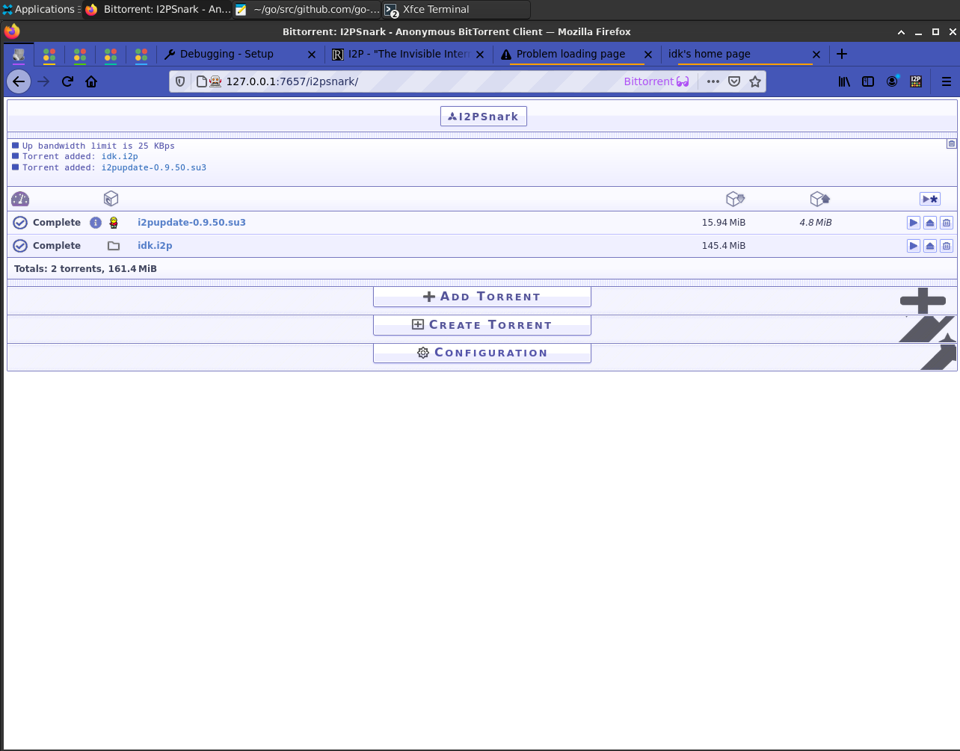The width and height of the screenshot is (960, 751).
Task: Click the Totals: 2 torrents, 161.4 MiB text
Action: click(x=85, y=269)
